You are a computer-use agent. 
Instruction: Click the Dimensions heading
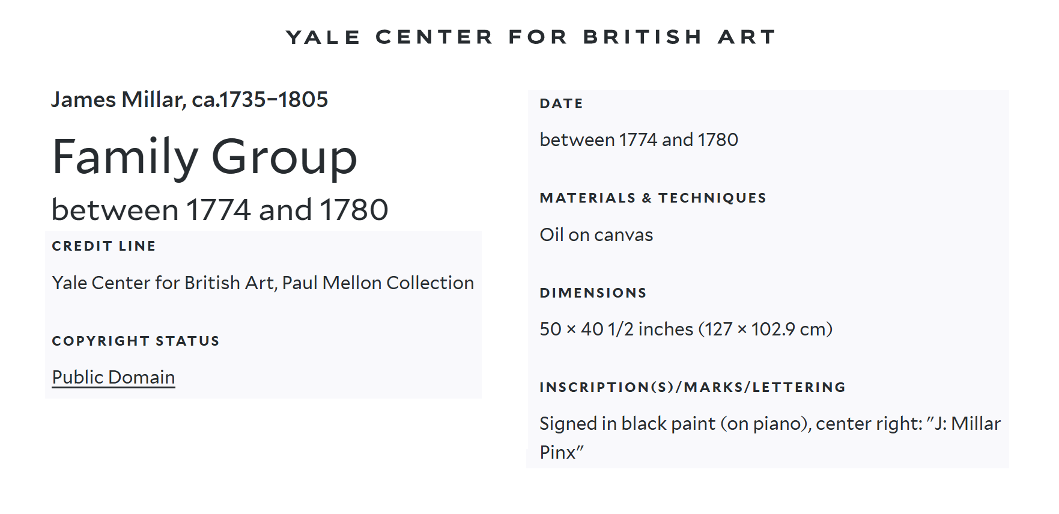593,293
